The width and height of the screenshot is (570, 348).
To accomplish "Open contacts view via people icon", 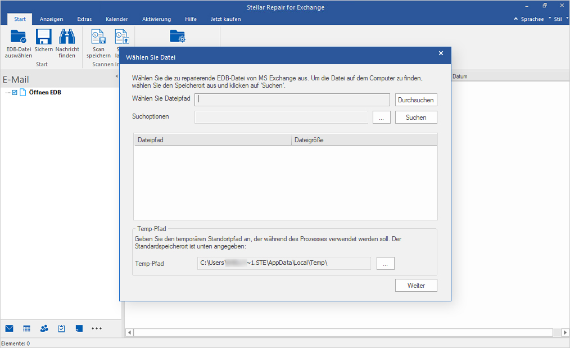I will pos(44,328).
